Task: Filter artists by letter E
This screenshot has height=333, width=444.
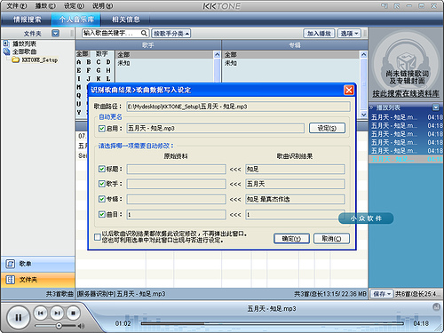Action: pos(79,70)
